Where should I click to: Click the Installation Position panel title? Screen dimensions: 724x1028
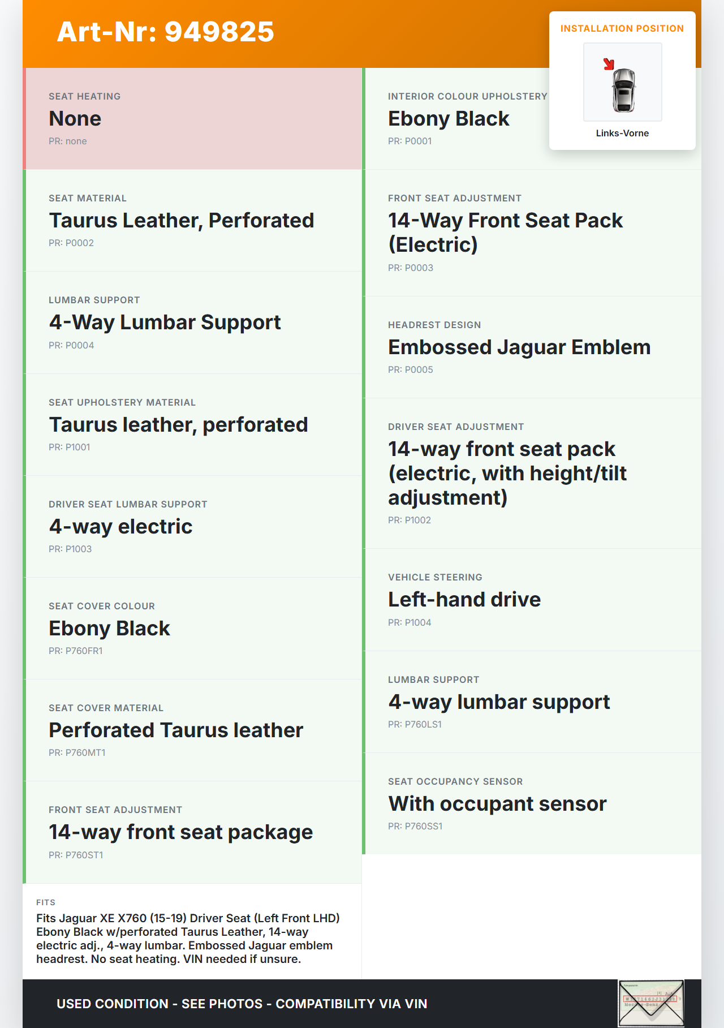click(622, 28)
